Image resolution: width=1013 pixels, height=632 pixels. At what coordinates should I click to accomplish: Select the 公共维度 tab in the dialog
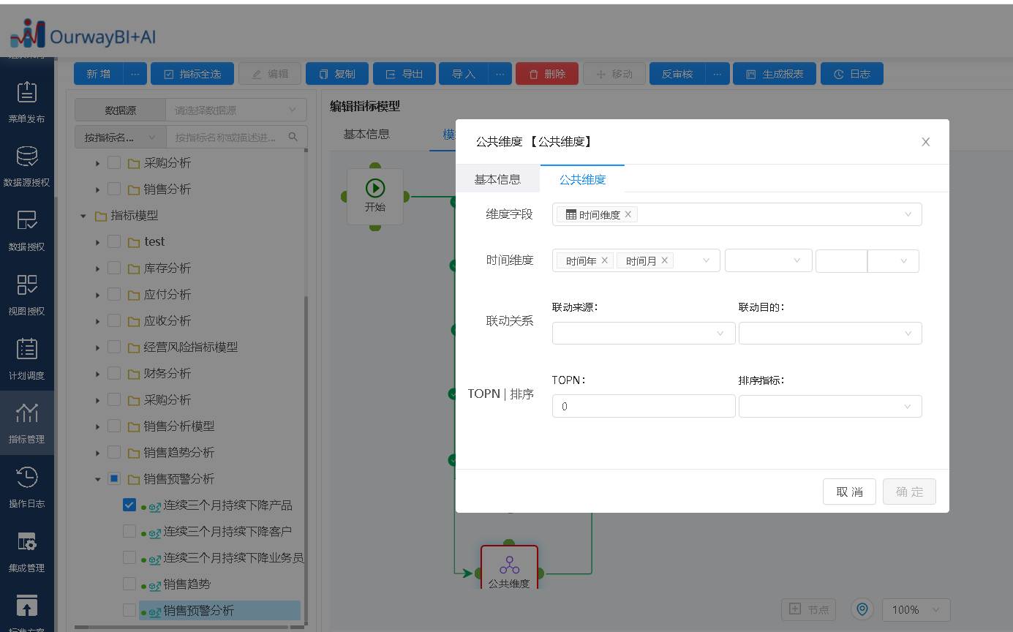pyautogui.click(x=582, y=179)
